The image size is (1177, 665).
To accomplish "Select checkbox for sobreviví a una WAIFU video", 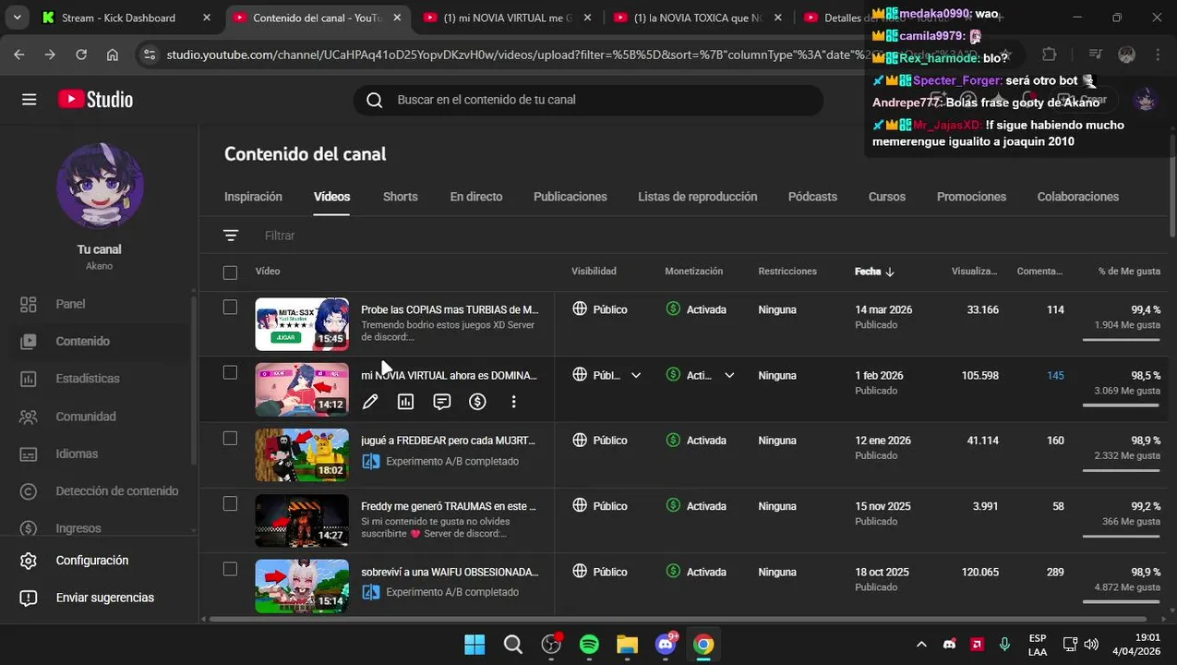I will (x=230, y=569).
